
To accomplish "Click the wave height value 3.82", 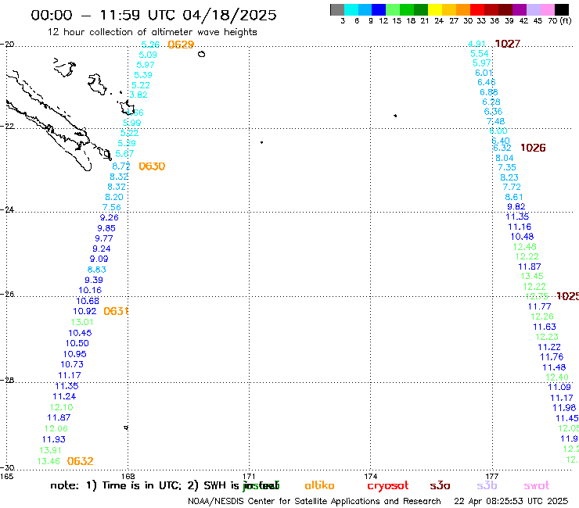I will [138, 95].
